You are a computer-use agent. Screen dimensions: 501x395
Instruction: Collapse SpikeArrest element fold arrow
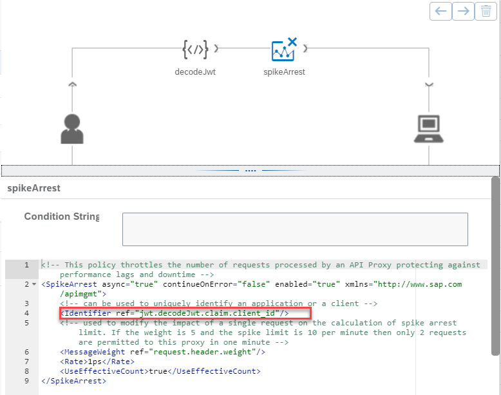click(x=34, y=284)
